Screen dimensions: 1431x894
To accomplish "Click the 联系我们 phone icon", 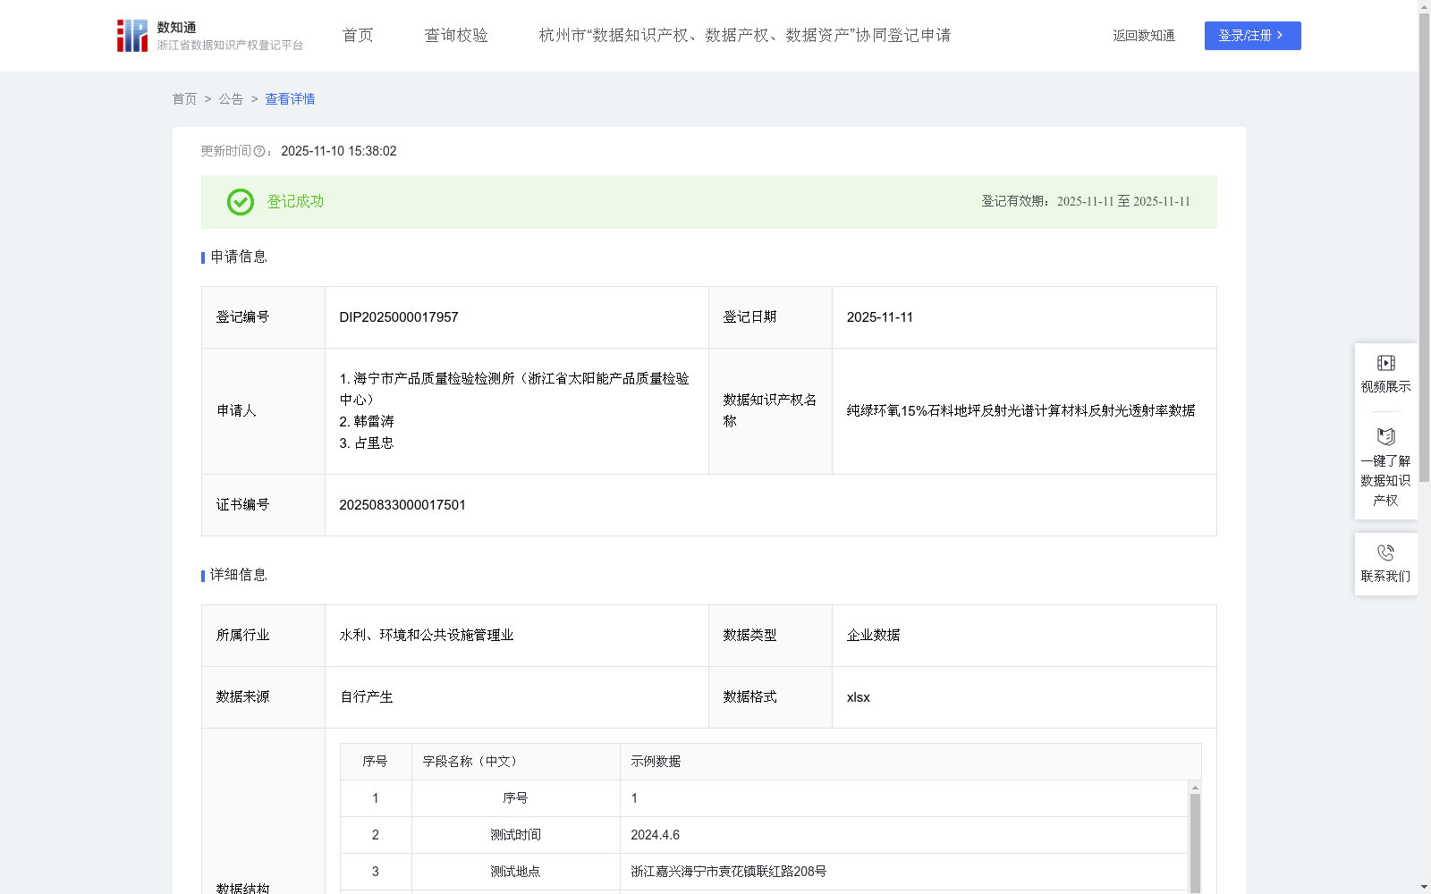I will pos(1385,552).
